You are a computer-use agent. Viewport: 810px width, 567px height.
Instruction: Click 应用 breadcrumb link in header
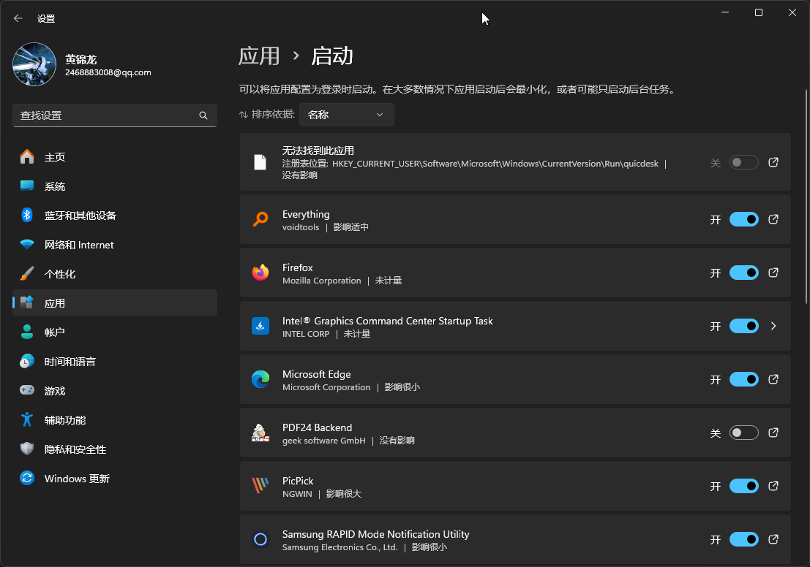coord(259,56)
